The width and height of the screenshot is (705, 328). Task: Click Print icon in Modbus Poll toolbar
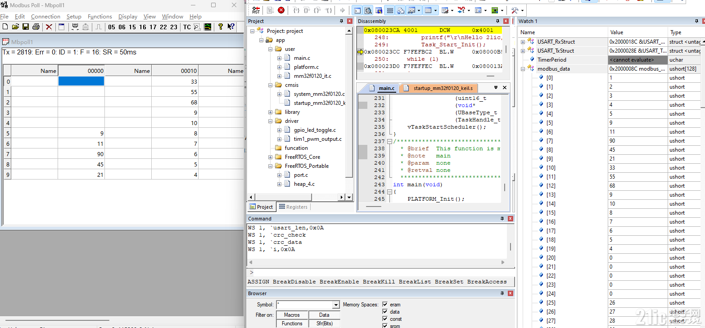click(x=36, y=27)
